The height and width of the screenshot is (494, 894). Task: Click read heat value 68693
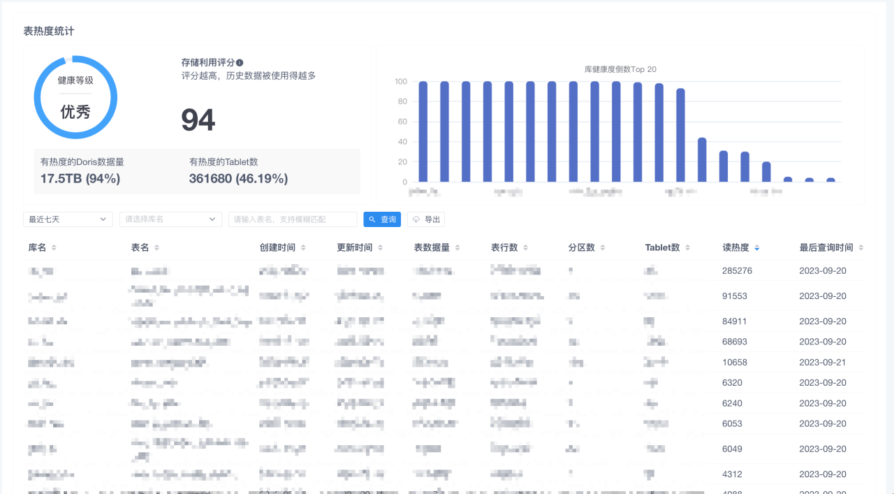(735, 342)
